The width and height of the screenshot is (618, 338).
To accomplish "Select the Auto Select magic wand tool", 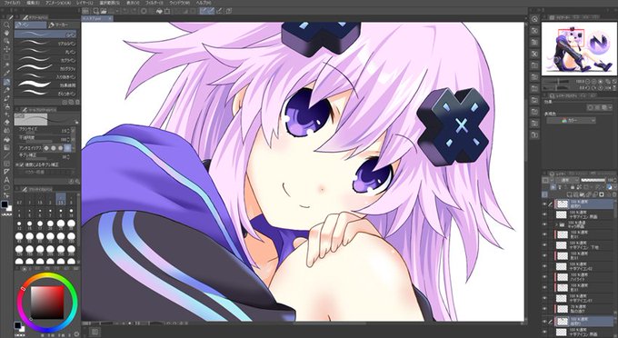I will [x=7, y=65].
